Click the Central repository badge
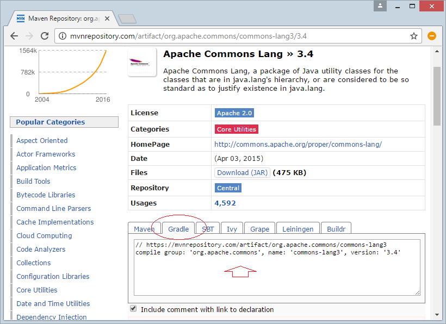The image size is (446, 324). 228,188
